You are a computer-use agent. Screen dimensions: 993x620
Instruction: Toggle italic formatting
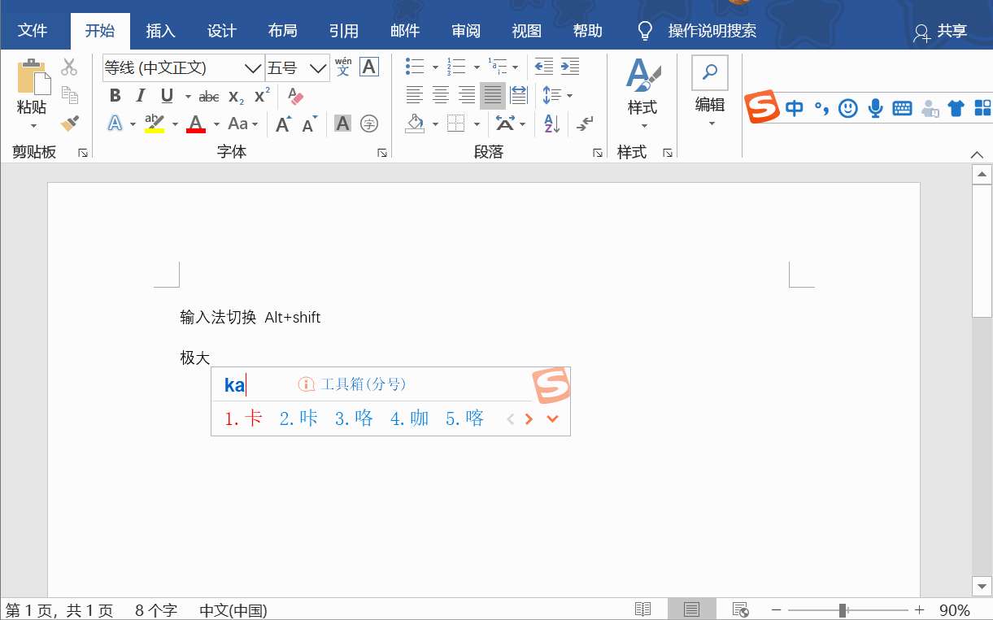139,95
